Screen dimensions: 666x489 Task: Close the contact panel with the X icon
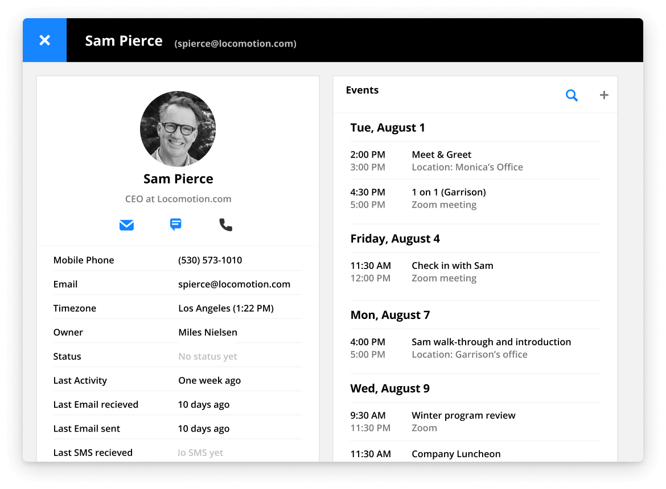click(44, 40)
